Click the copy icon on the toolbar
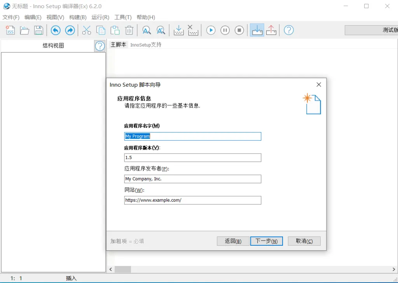The width and height of the screenshot is (398, 283). (x=101, y=30)
